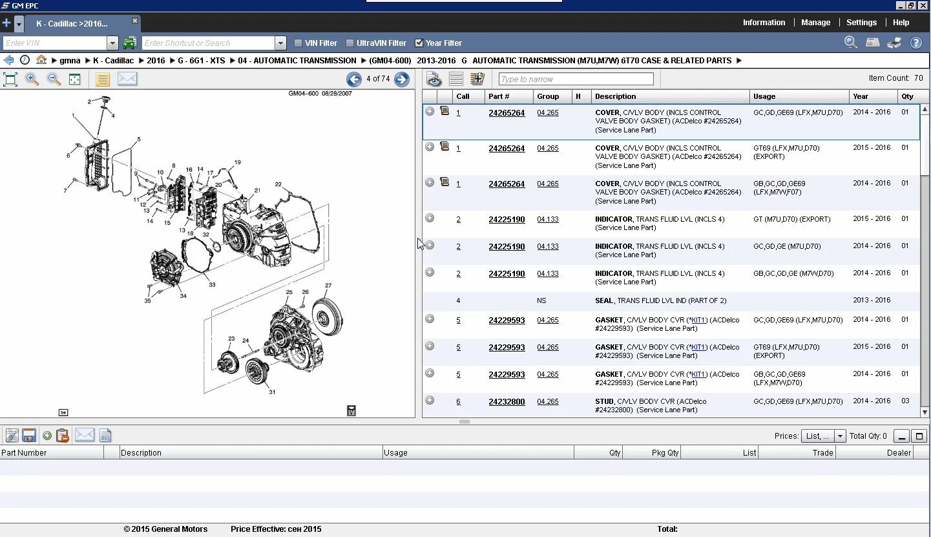Close the K - Cadillac tab
Image resolution: width=931 pixels, height=537 pixels.
point(134,21)
